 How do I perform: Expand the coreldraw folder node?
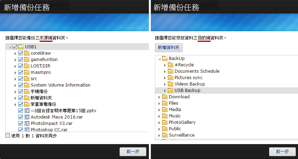[x=15, y=54]
